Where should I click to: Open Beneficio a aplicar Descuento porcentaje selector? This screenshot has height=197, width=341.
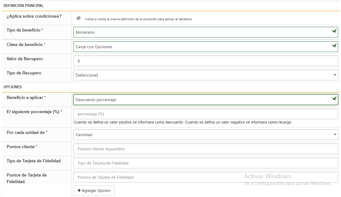tap(203, 100)
